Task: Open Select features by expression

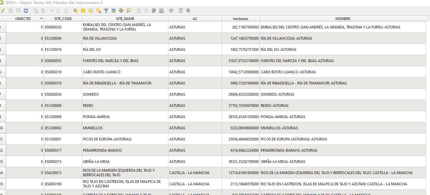Action: 76,11
